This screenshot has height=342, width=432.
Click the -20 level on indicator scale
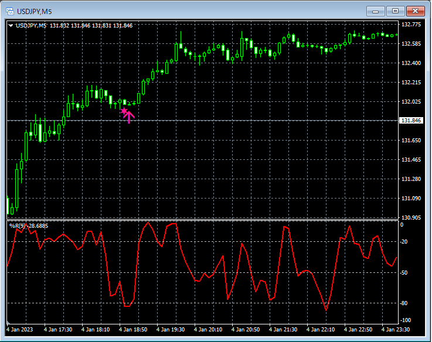(x=405, y=242)
